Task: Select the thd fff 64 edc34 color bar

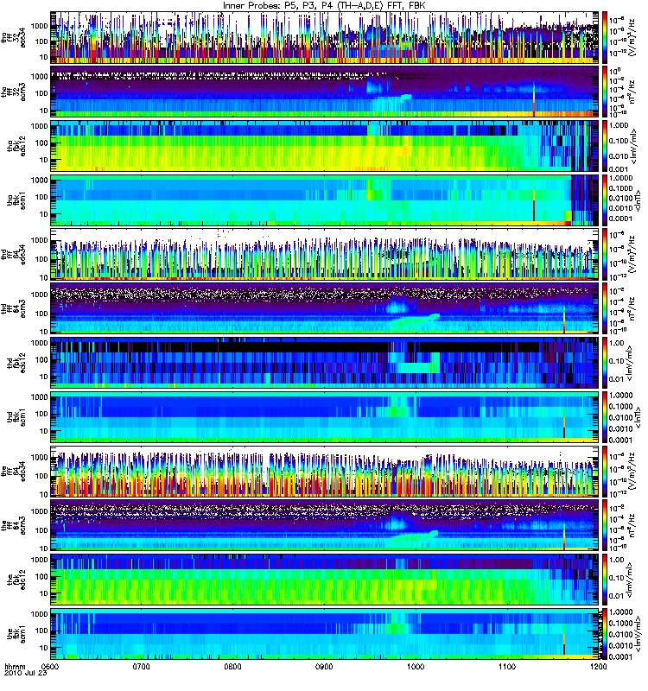Action: (605, 254)
